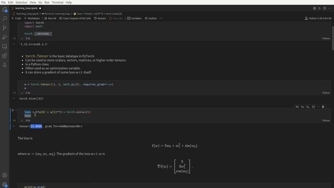This screenshot has height=188, width=334.
Task: Click the unsaved dot on learning_loop.ipynb tab
Action: 40,8
